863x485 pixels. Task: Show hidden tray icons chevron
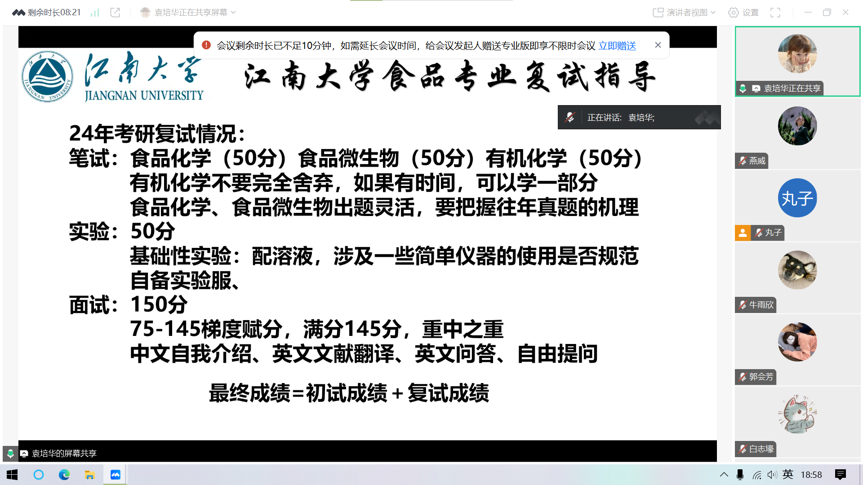[x=724, y=475]
